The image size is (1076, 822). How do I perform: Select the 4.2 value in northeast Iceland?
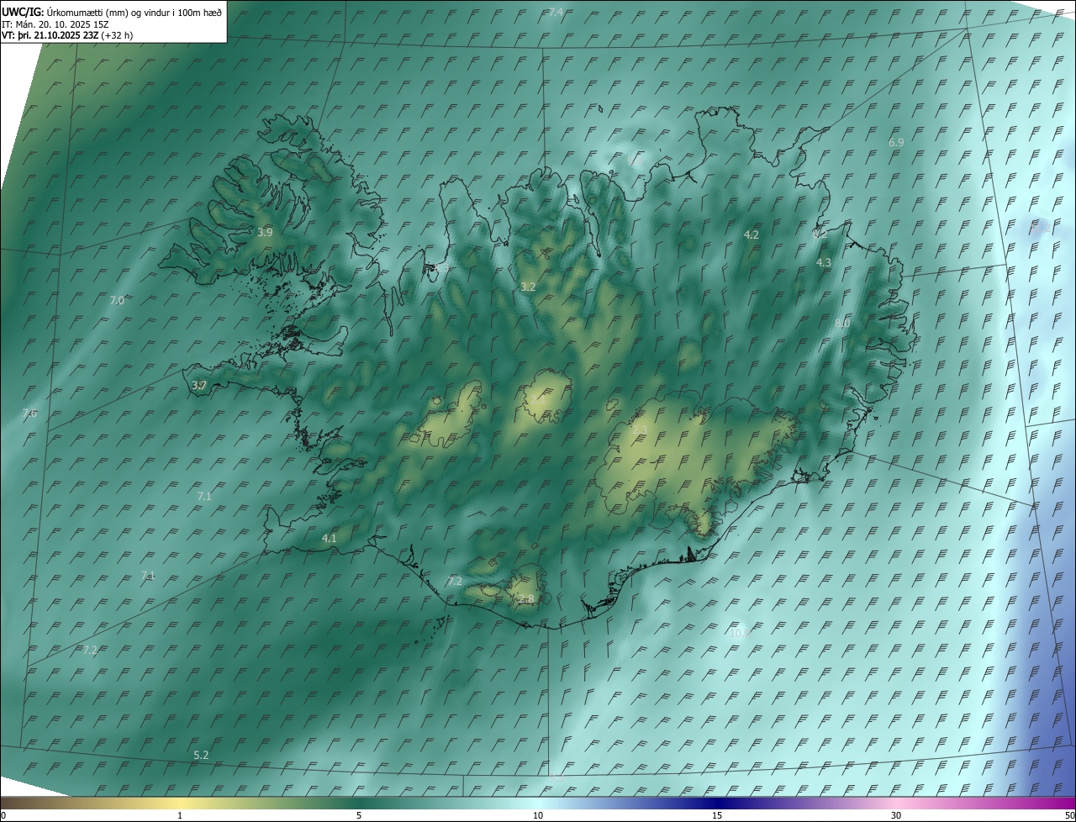tap(752, 235)
